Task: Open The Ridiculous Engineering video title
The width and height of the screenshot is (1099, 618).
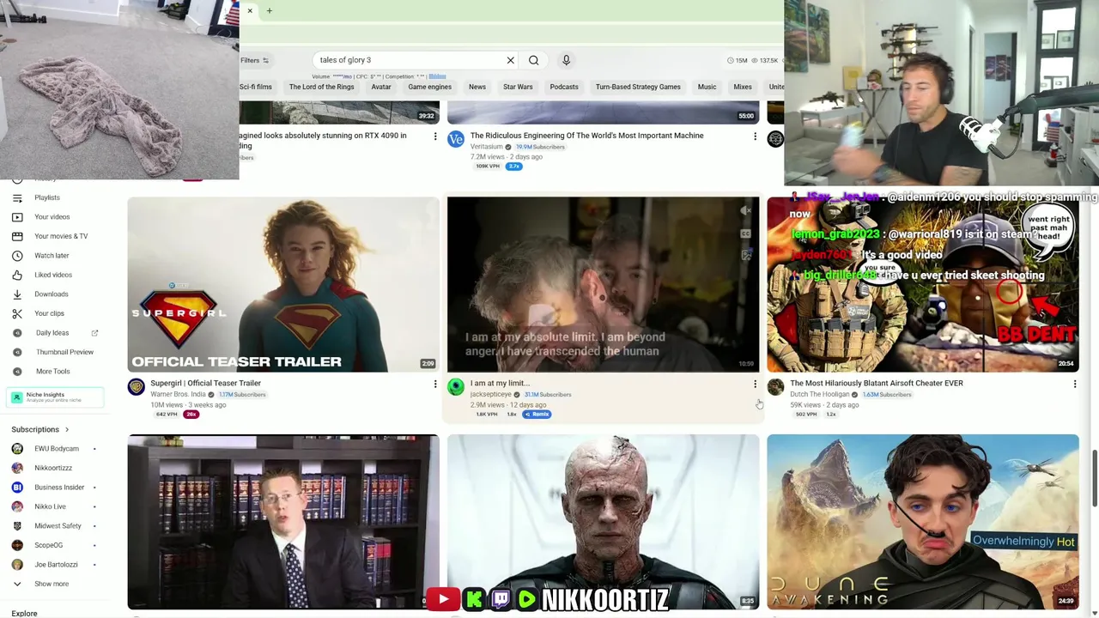Action: pos(586,136)
